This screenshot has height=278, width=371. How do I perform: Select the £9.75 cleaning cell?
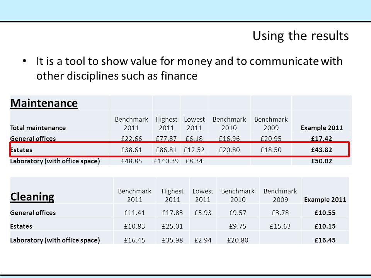click(238, 226)
